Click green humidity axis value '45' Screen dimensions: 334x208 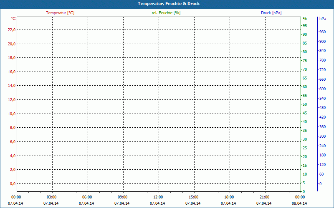pyautogui.click(x=305, y=113)
